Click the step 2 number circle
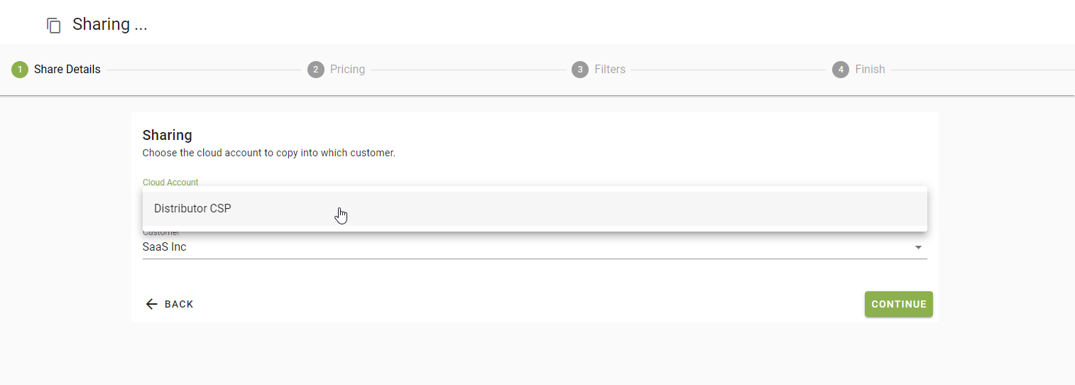1075x385 pixels. pyautogui.click(x=316, y=70)
